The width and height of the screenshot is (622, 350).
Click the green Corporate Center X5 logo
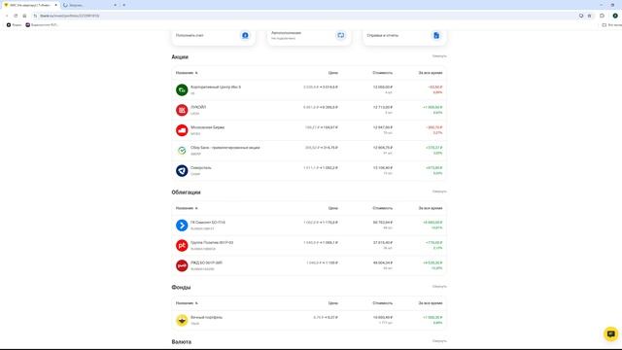coord(182,89)
